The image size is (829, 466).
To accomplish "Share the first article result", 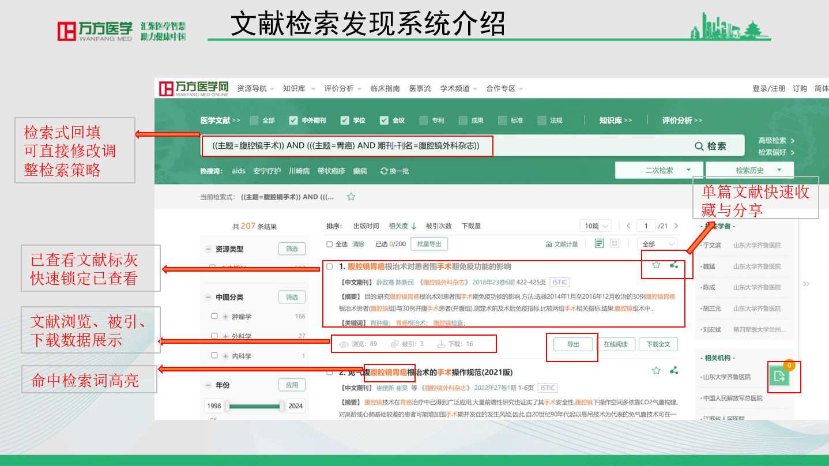I will tap(674, 265).
